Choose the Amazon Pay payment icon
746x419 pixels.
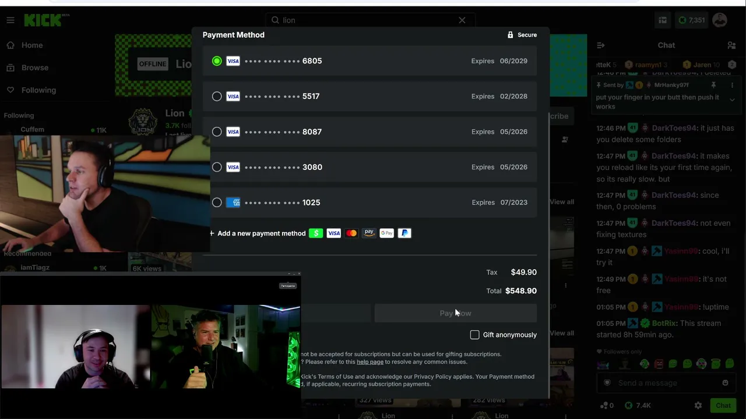369,233
